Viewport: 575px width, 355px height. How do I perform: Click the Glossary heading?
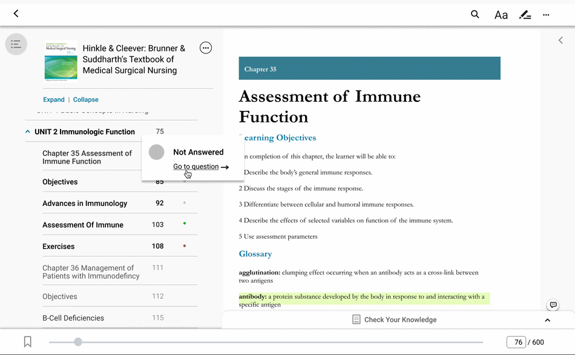tap(255, 254)
